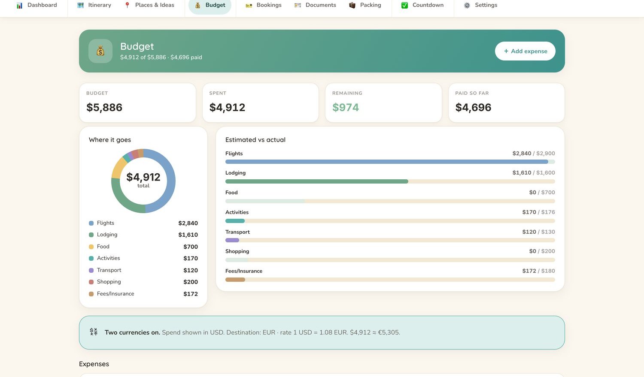This screenshot has width=644, height=377.
Task: Add a new expense
Action: click(525, 51)
